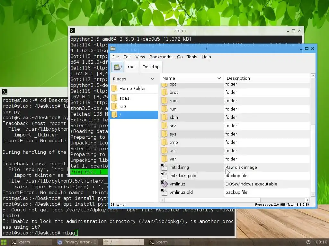329x246 pixels.
Task: Minimize the file manager window
Action: (301, 49)
